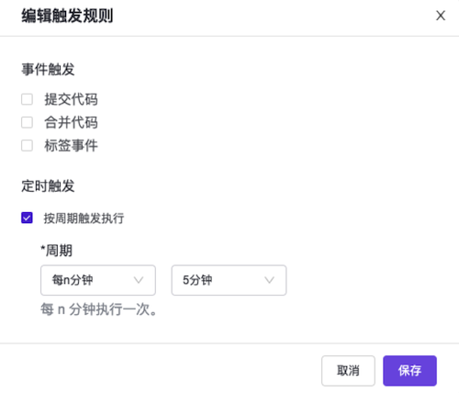Click the 合并代码 label text
Image resolution: width=459 pixels, height=393 pixels.
(71, 122)
